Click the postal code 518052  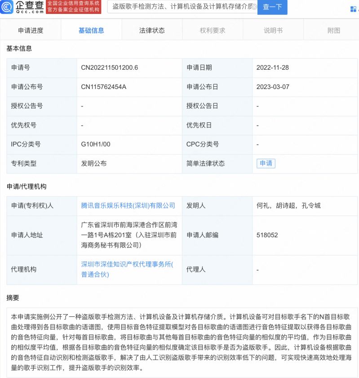coord(267,235)
